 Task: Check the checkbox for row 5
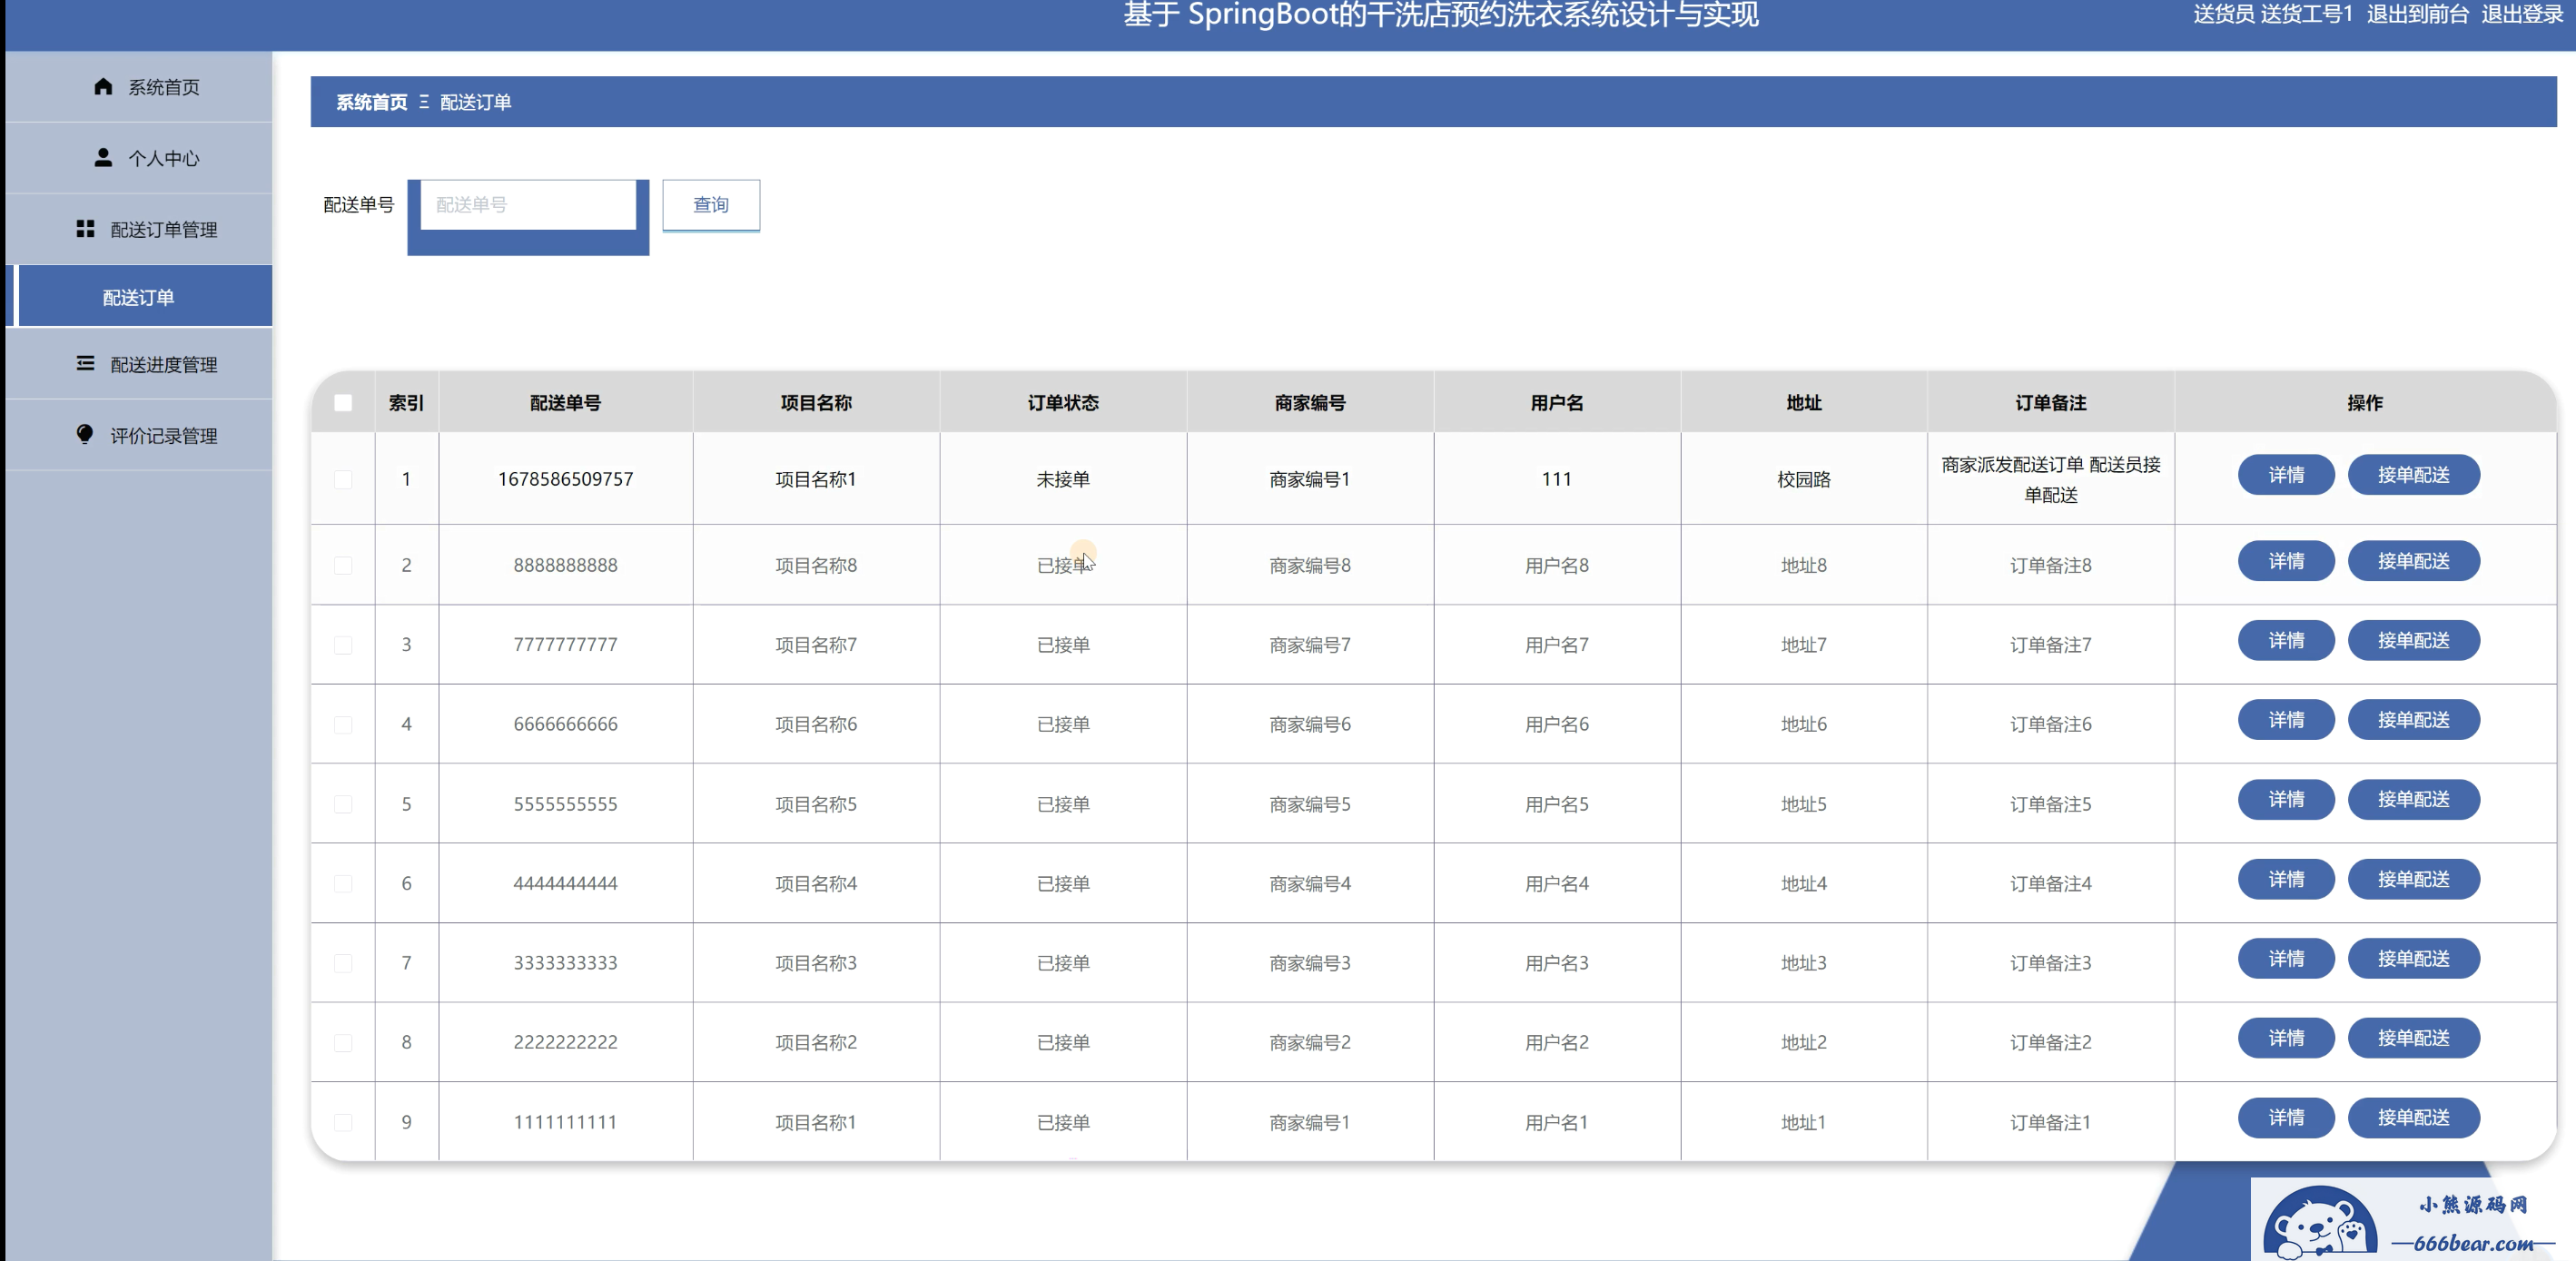(343, 804)
